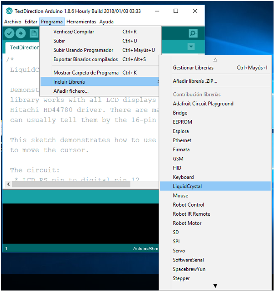The height and width of the screenshot is (293, 274).
Task: Click line number 1 in status bar
Action: click(6, 249)
